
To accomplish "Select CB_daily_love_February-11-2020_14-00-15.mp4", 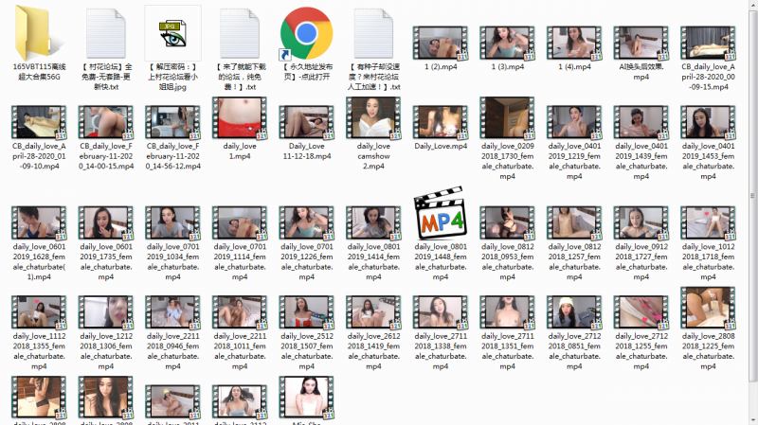I will [x=105, y=122].
